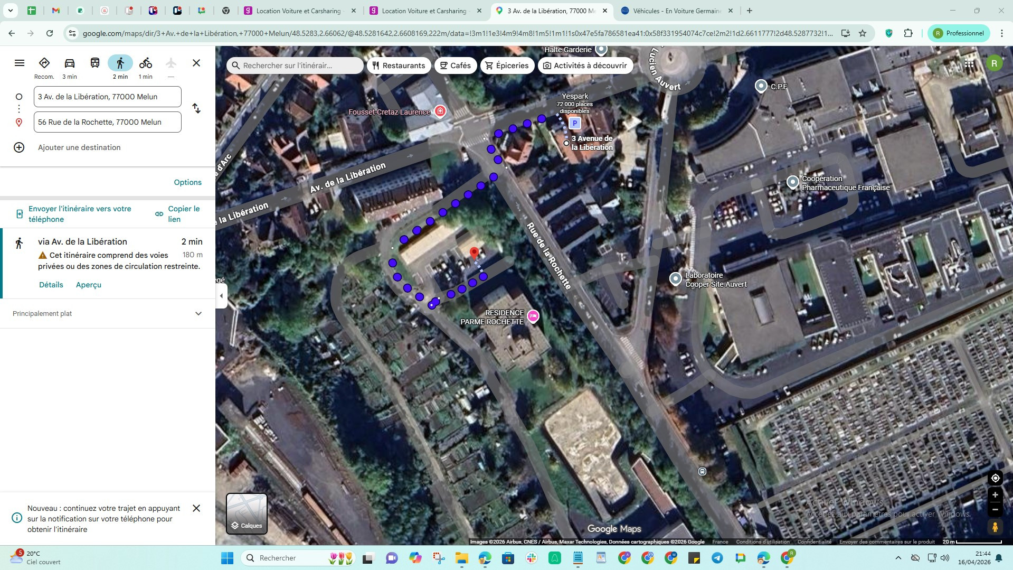Filter map by Restaurants chip
Viewport: 1013px width, 570px height.
tap(399, 66)
